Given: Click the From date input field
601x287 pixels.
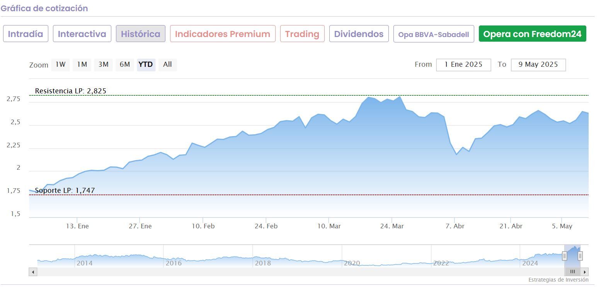Looking at the screenshot, I should coord(463,65).
